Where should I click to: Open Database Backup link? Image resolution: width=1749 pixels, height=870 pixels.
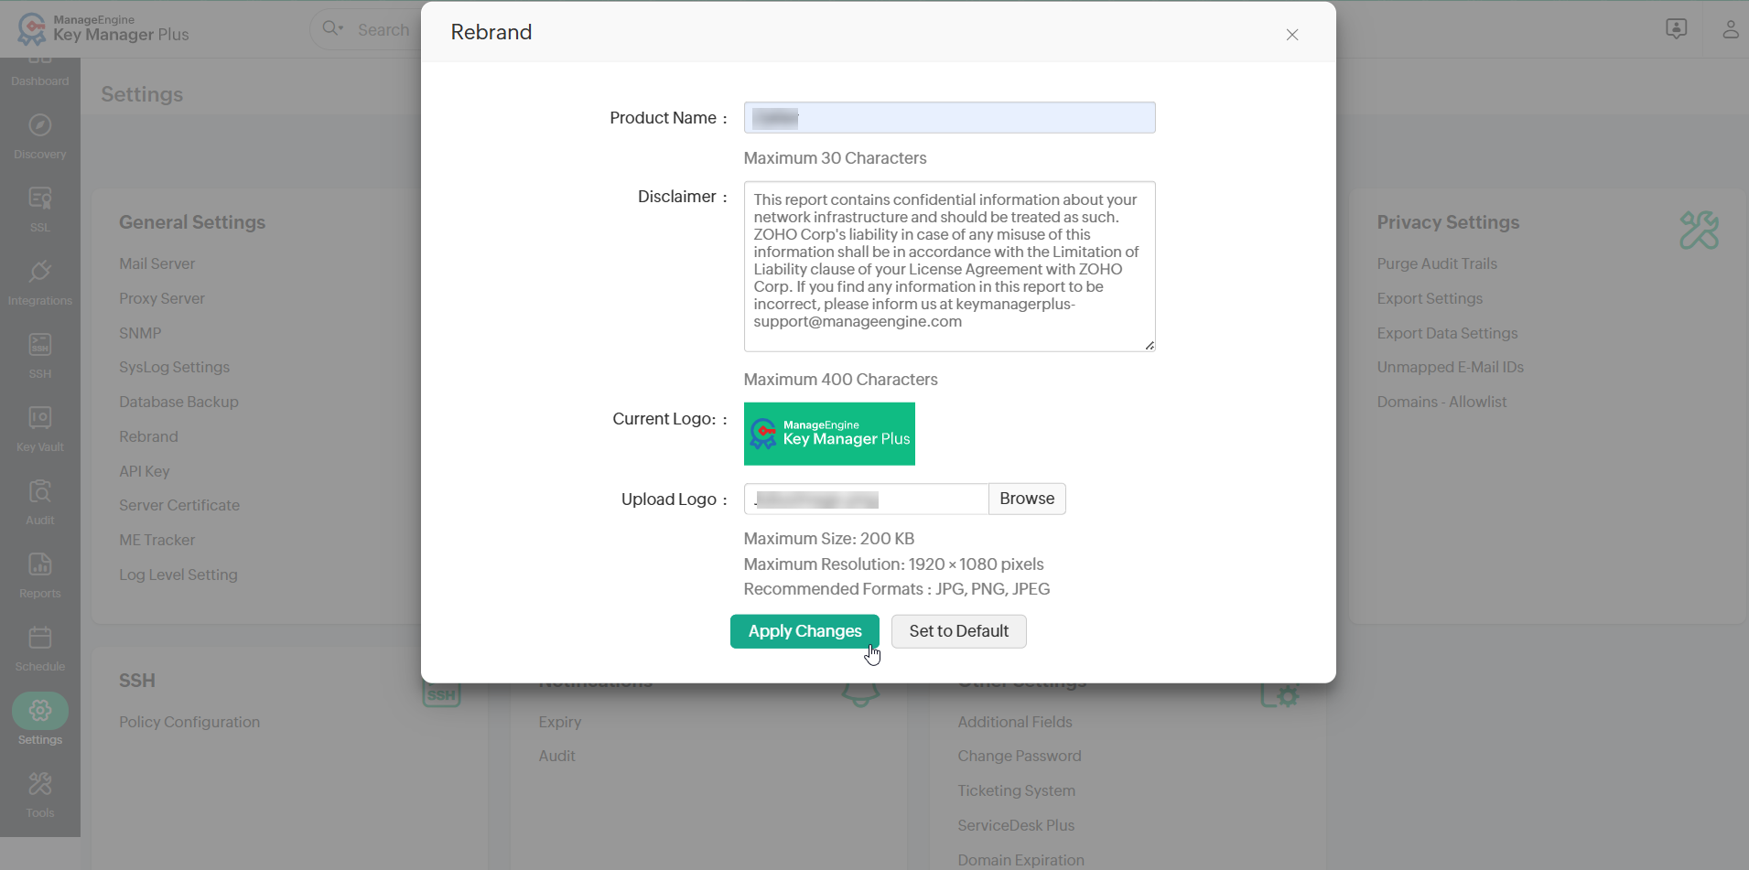[178, 402]
